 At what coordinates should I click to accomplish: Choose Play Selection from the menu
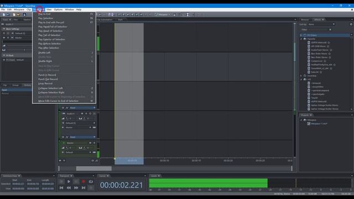point(64,18)
